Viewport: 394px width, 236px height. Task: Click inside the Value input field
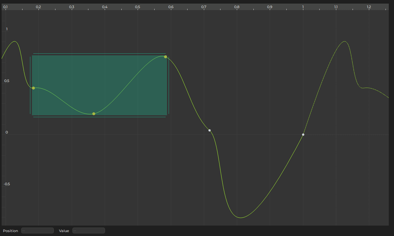[88, 230]
